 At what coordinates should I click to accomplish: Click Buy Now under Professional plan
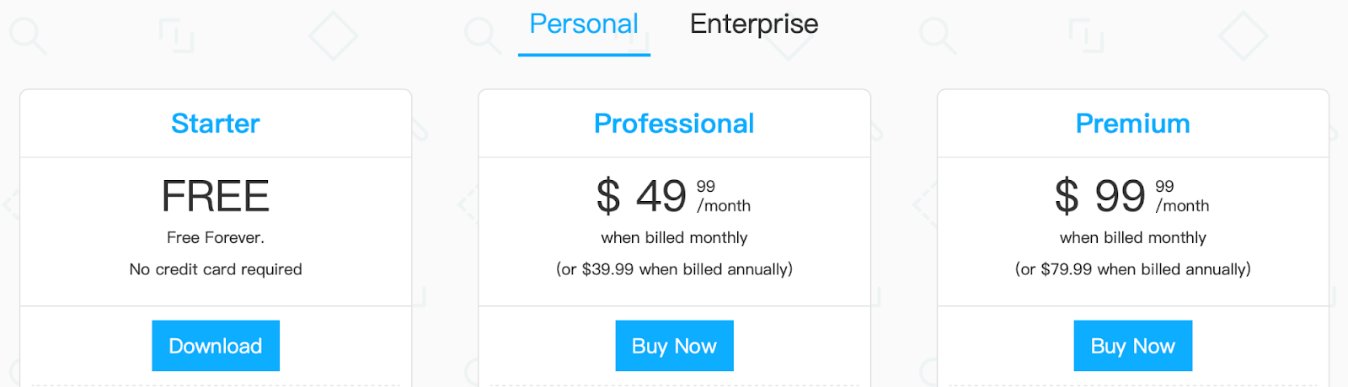(x=674, y=346)
